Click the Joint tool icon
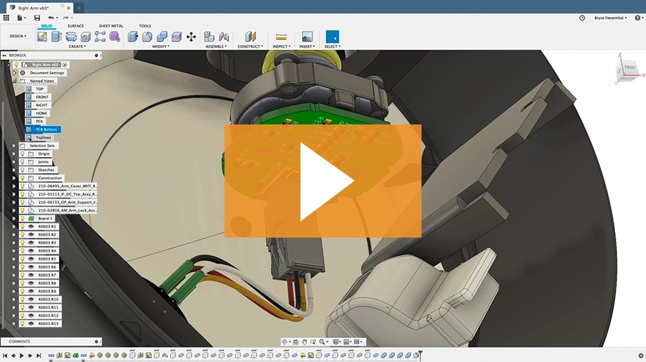Screen dimensions: 646x362 pyautogui.click(x=224, y=37)
